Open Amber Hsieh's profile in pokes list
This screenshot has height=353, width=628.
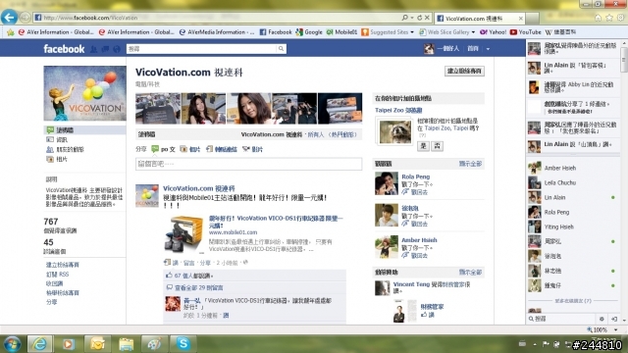click(419, 240)
